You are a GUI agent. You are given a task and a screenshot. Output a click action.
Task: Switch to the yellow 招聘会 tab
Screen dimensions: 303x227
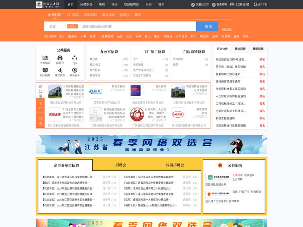pos(121,165)
